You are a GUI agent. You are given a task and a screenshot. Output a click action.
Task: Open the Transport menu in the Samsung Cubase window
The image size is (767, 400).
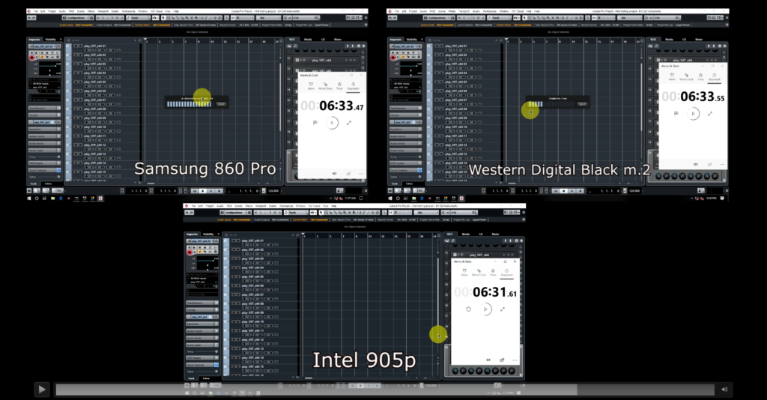click(x=103, y=10)
